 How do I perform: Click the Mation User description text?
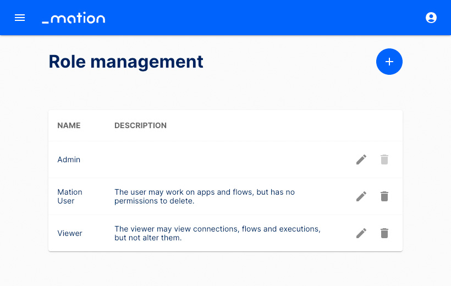(205, 196)
